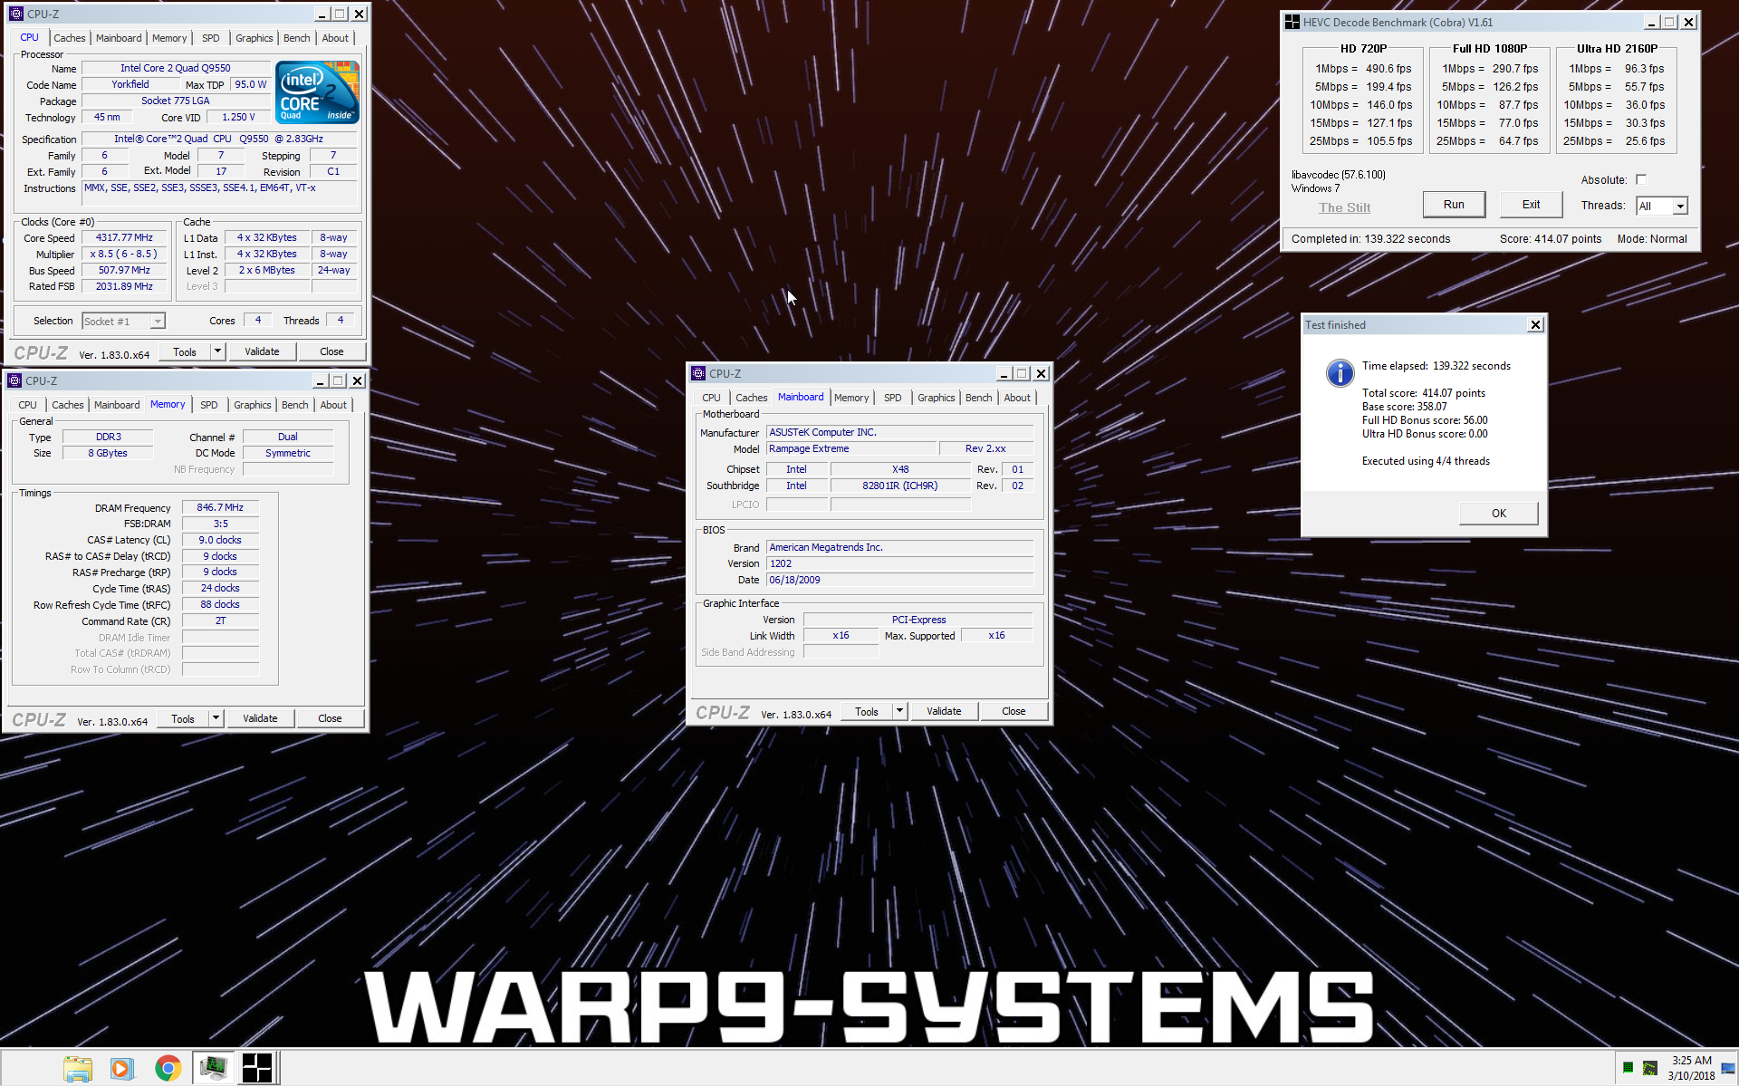The image size is (1739, 1087).
Task: Click the BIOS Version 1202 field
Action: [x=899, y=563]
